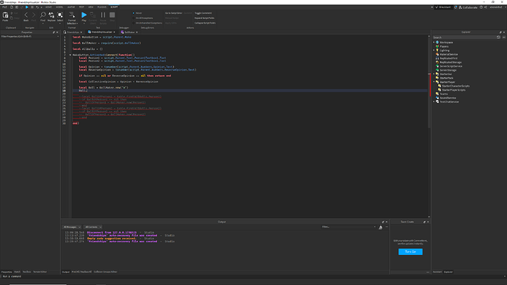The image size is (507, 285).
Task: Click the Forward navigation arrow
Action: point(34,15)
